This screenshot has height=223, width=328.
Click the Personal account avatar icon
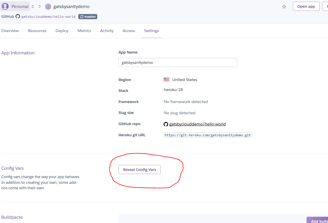pos(5,6)
